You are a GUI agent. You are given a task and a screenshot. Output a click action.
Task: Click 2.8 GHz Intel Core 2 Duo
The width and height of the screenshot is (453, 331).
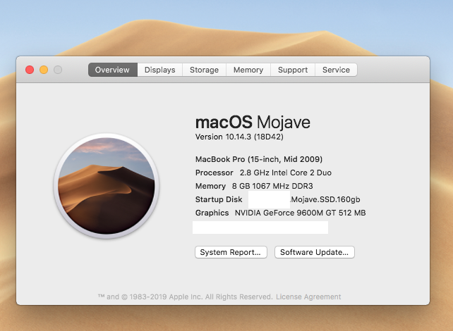coord(286,173)
